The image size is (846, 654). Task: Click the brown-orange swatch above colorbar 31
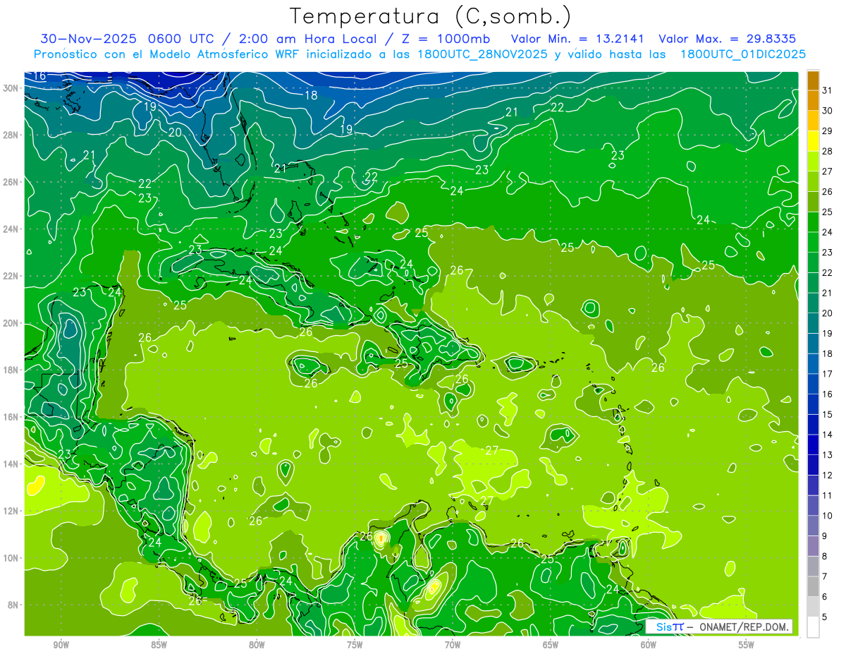[x=813, y=80]
